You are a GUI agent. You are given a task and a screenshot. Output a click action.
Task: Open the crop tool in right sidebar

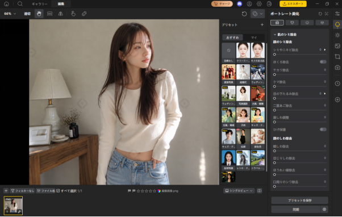pyautogui.click(x=337, y=57)
